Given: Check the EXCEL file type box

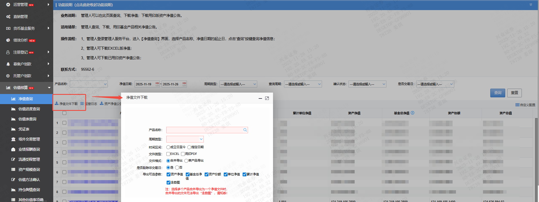Looking at the screenshot, I should pos(168,154).
